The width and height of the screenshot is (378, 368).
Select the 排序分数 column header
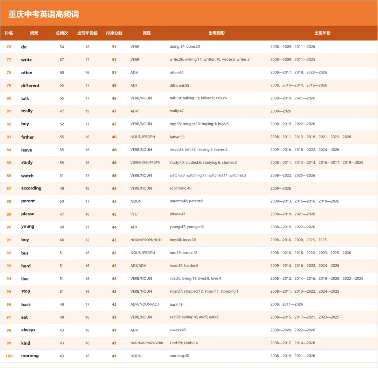(x=114, y=33)
